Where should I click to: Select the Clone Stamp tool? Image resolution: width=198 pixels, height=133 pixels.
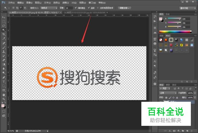4,52
